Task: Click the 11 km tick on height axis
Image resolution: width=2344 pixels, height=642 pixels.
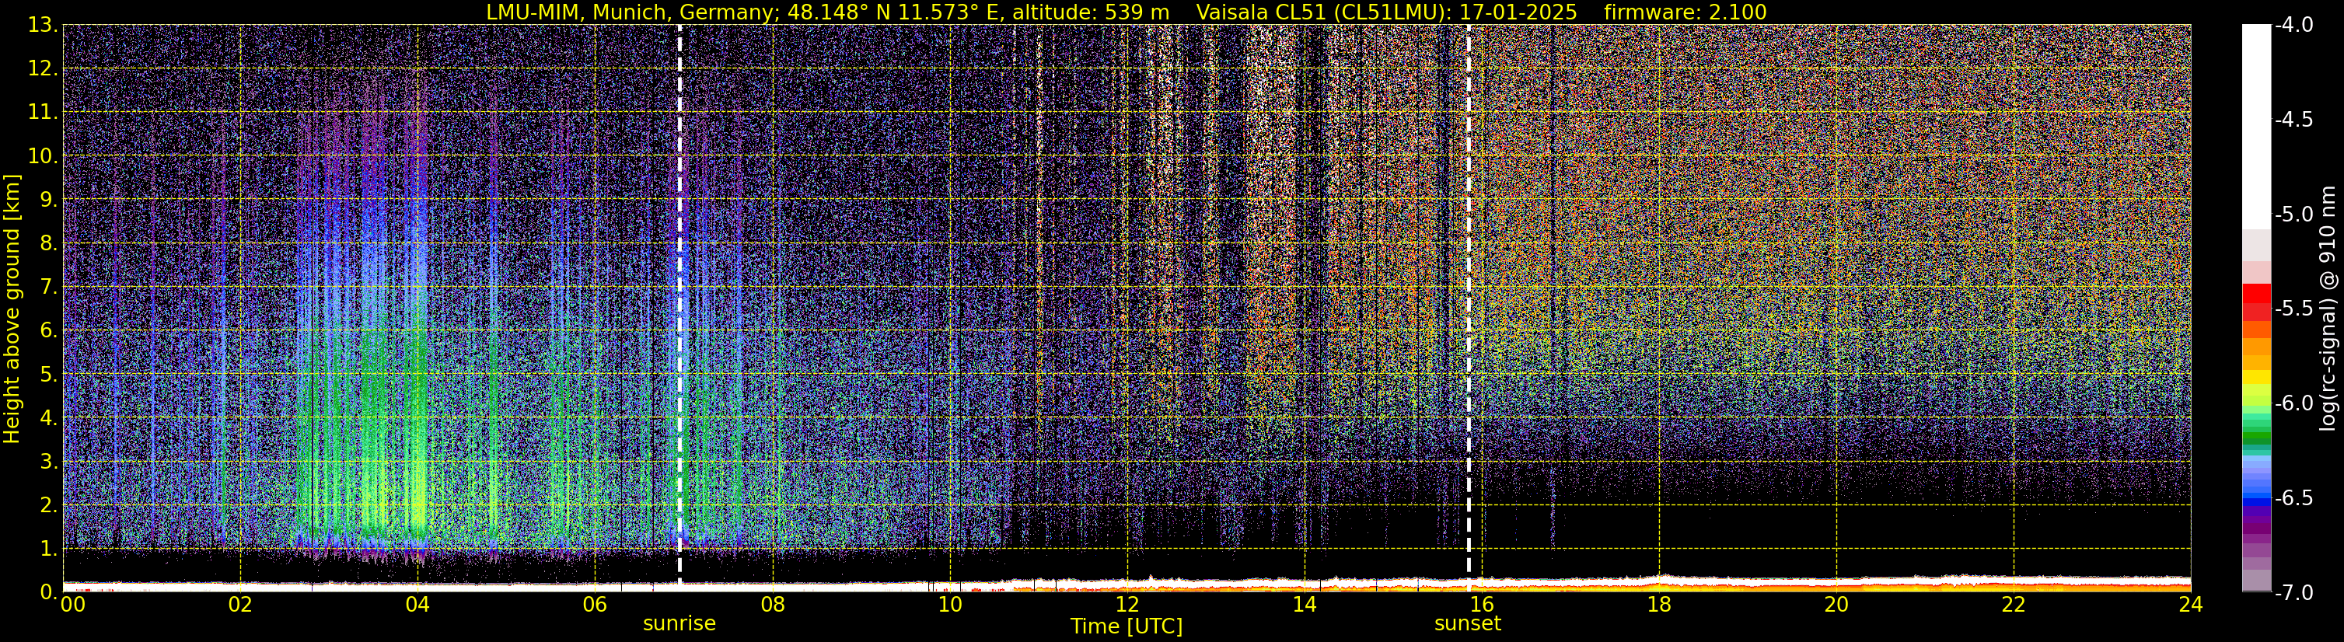Action: [x=43, y=113]
